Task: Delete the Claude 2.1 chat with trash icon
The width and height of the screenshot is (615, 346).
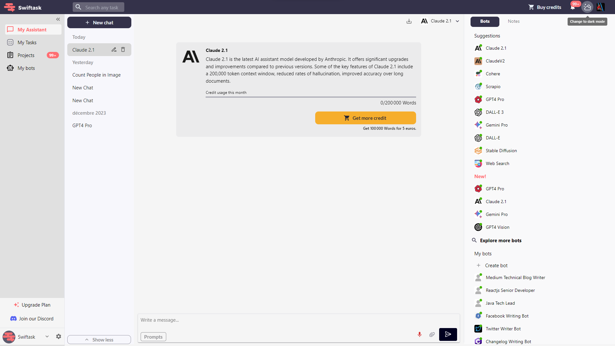Action: point(123,50)
